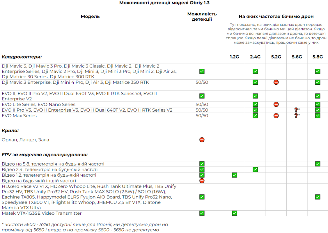Click the red stop icon for EVO Lite Series
328x233 pixels.
[276, 104]
